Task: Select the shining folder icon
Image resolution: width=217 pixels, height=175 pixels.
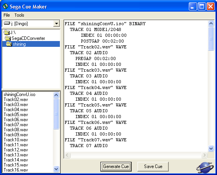Action: tap(9, 44)
